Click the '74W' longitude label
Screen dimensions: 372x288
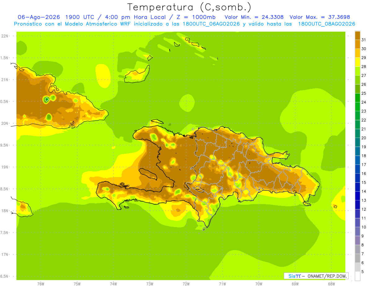coord(113,284)
